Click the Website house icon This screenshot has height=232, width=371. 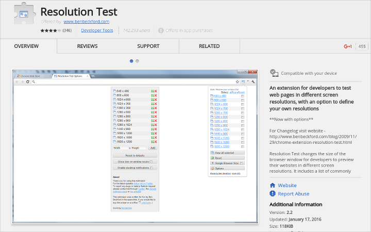(x=273, y=185)
